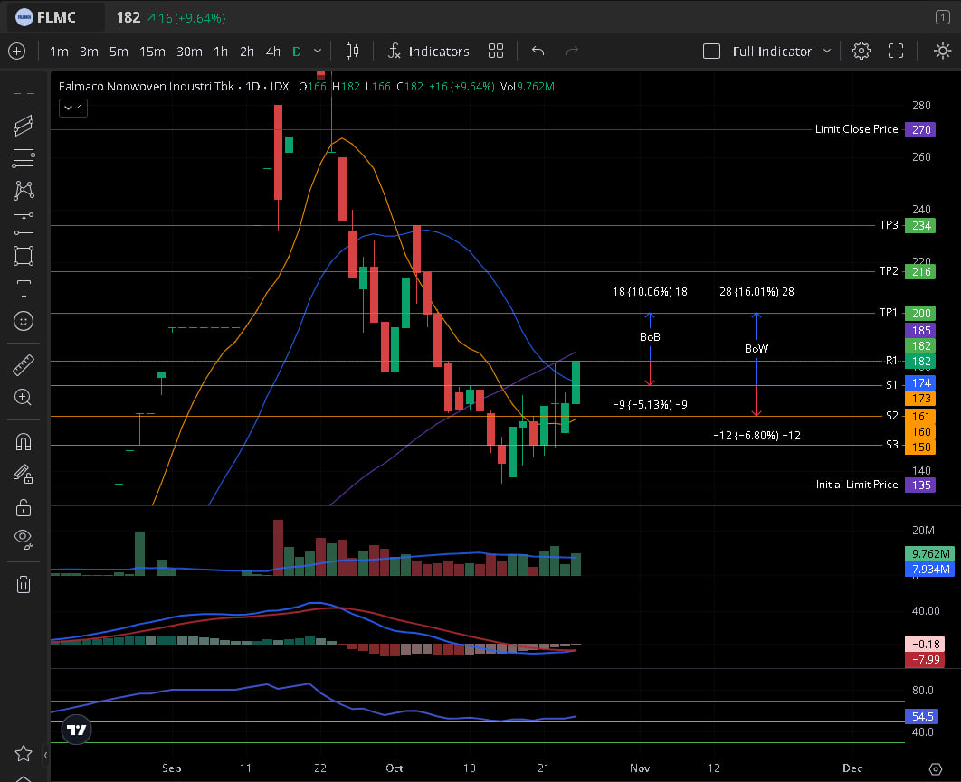Open the Fibonacci retracement tools
Image resolution: width=961 pixels, height=782 pixels.
pos(24,157)
